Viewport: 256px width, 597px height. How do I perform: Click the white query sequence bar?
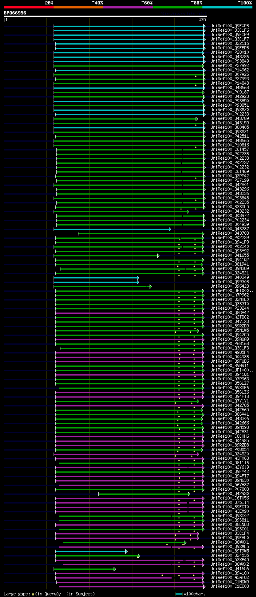106,16
